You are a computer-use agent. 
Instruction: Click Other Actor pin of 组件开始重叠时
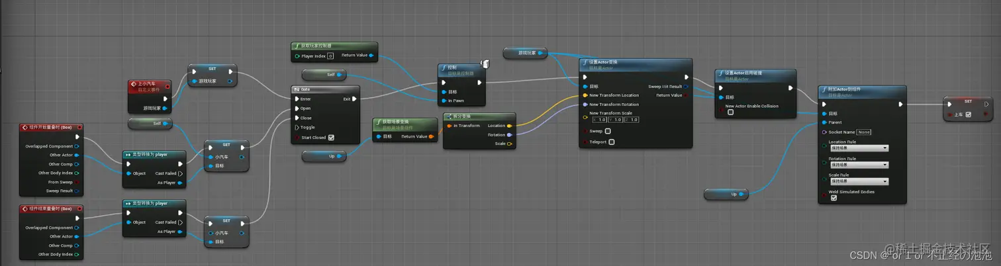(x=77, y=155)
